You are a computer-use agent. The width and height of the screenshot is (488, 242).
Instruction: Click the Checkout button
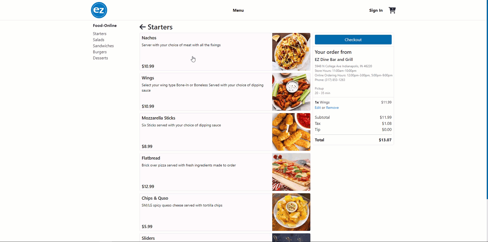353,40
